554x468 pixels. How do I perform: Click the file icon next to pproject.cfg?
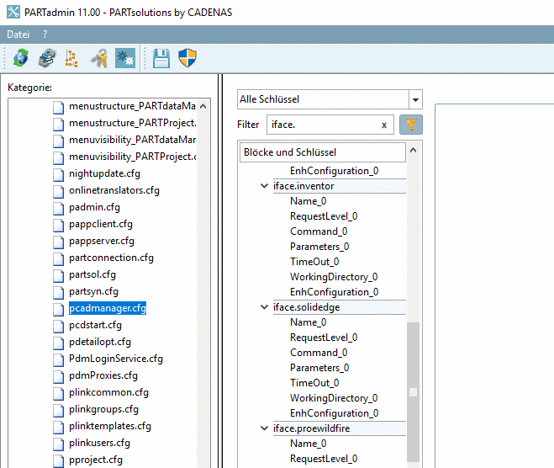click(58, 460)
